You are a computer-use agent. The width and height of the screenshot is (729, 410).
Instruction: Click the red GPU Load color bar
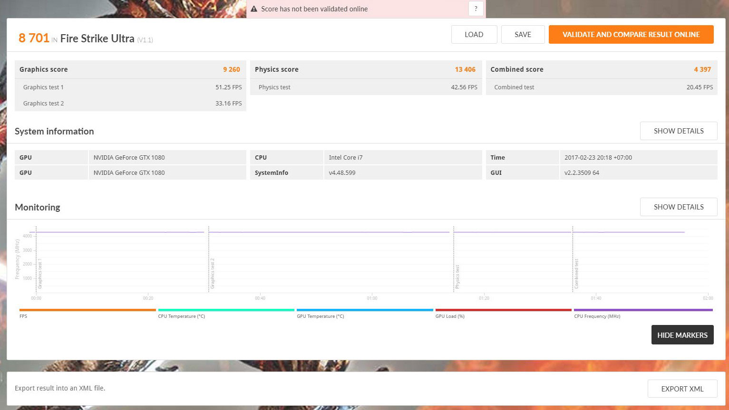tap(503, 310)
